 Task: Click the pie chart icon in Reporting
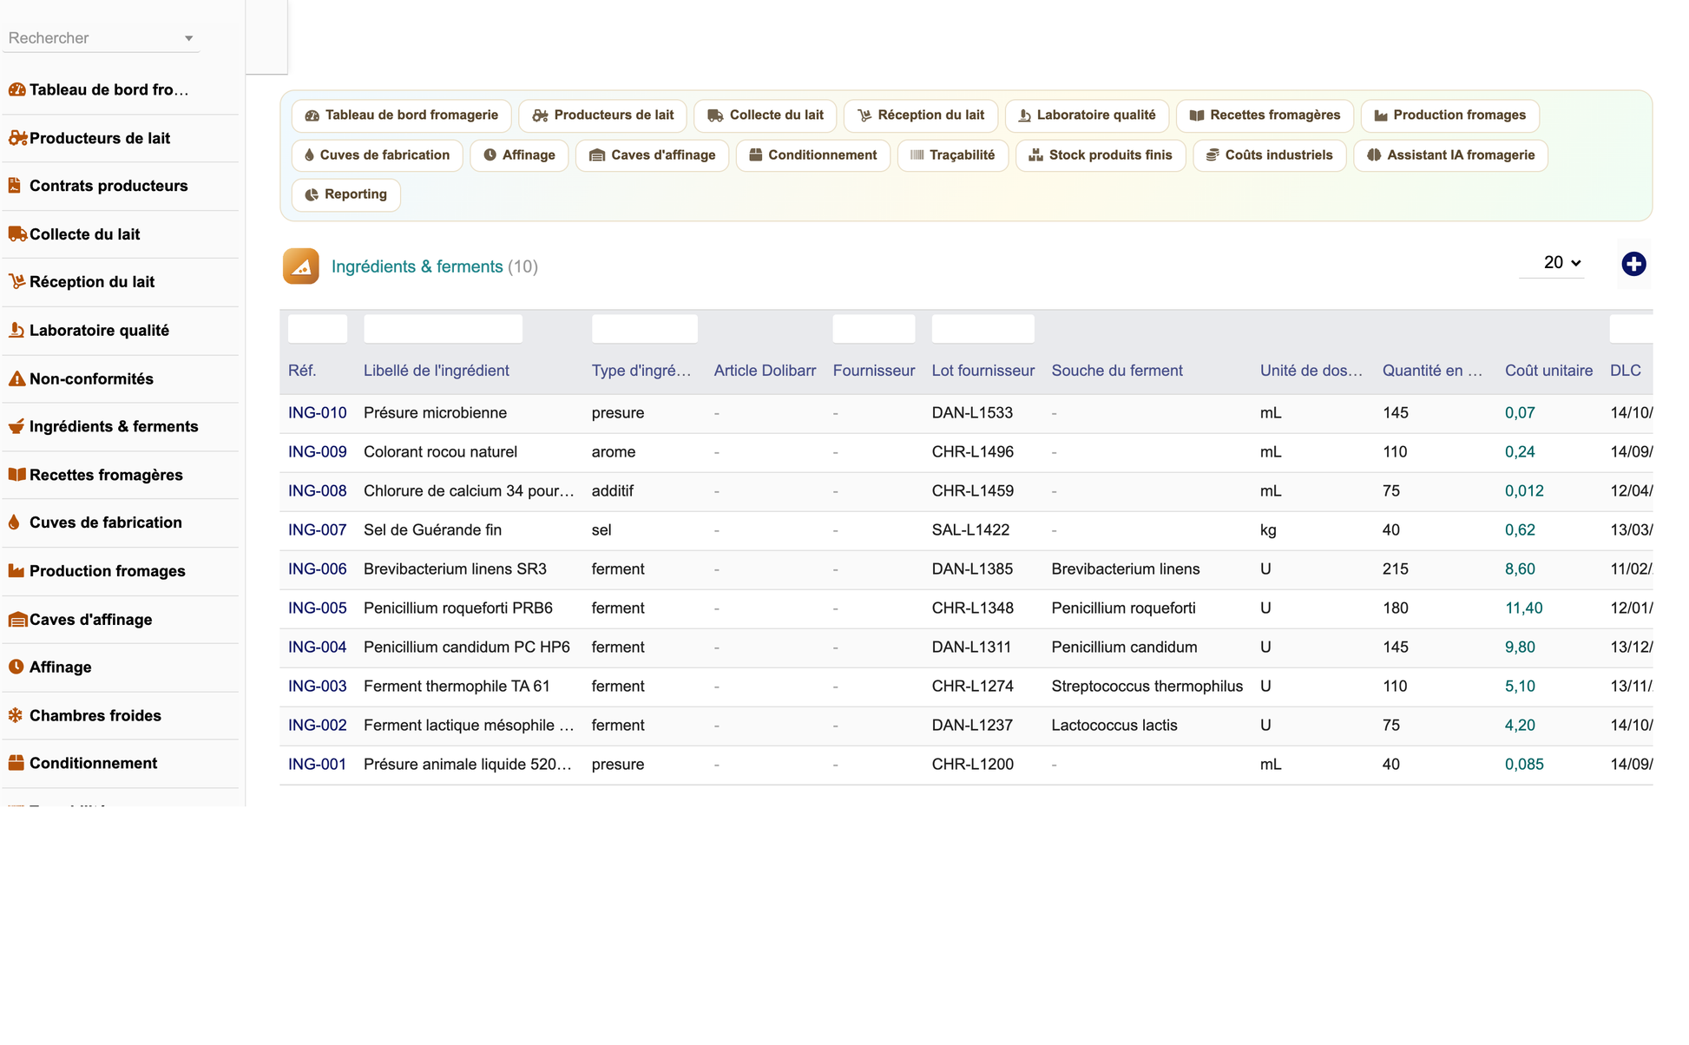(312, 195)
